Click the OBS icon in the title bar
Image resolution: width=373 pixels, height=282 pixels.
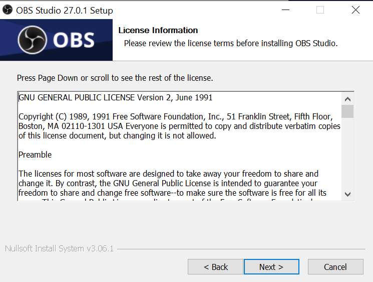click(x=8, y=10)
